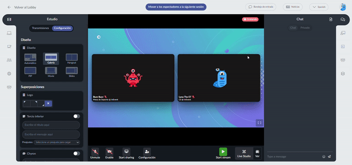Unmute the microphone

point(95,152)
